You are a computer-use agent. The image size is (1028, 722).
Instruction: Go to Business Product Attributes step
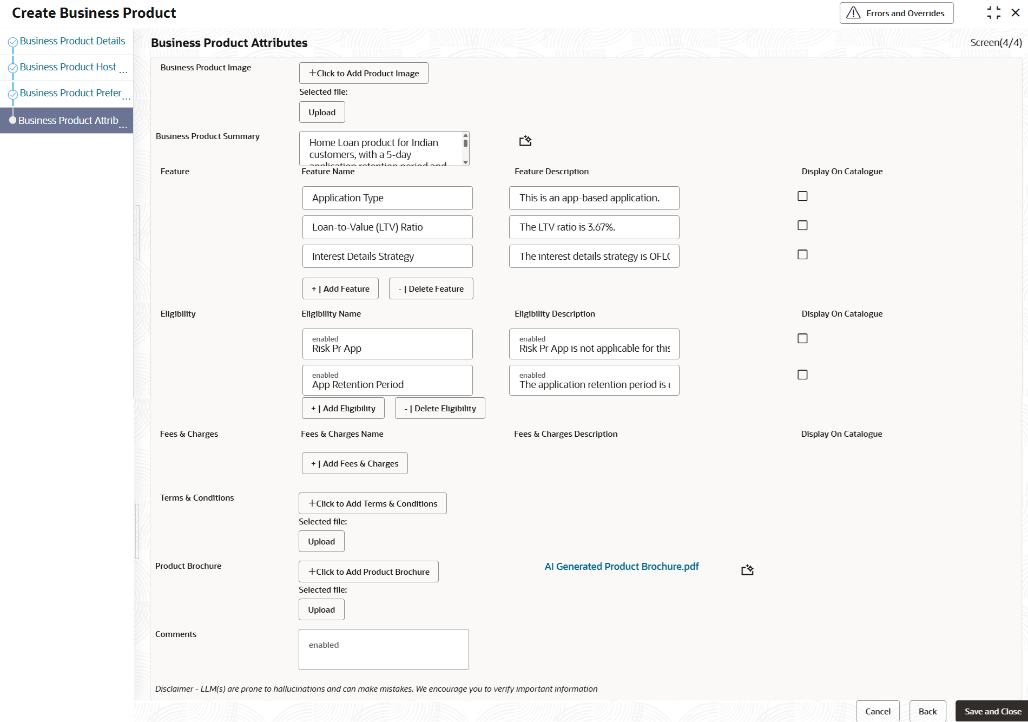(x=68, y=121)
